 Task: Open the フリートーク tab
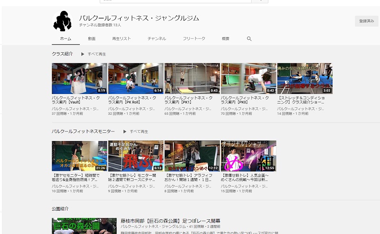point(194,39)
